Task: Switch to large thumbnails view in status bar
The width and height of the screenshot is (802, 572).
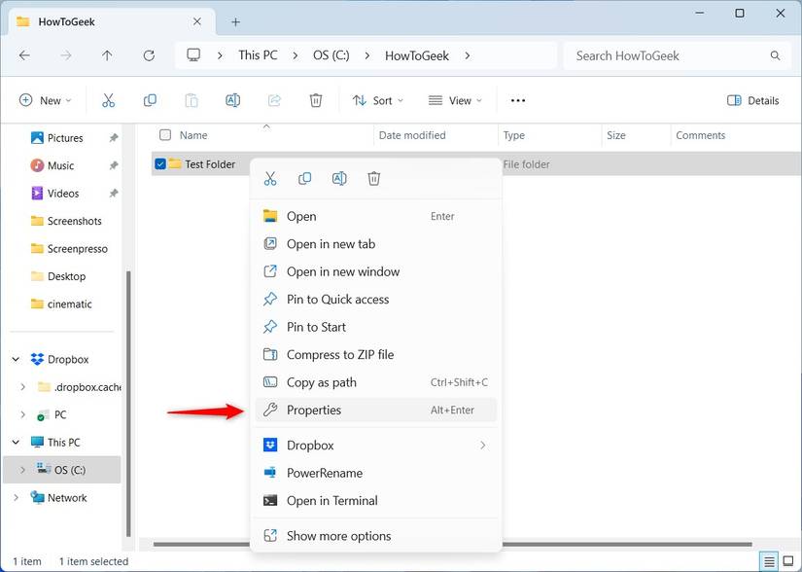Action: [x=788, y=561]
